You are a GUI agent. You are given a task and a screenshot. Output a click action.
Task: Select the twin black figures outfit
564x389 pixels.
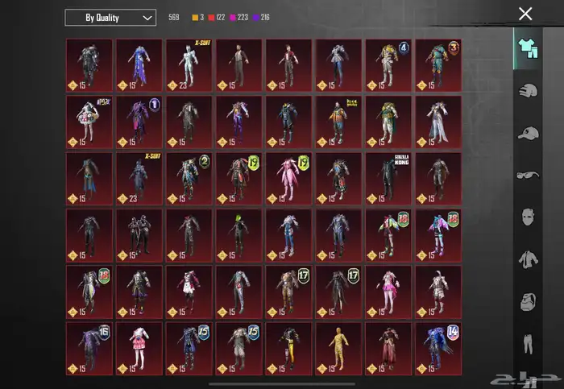139,235
